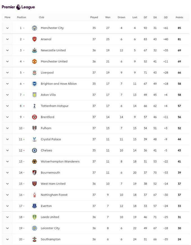Expand the Fulham row chevron
The height and width of the screenshot is (245, 191).
pos(8,128)
